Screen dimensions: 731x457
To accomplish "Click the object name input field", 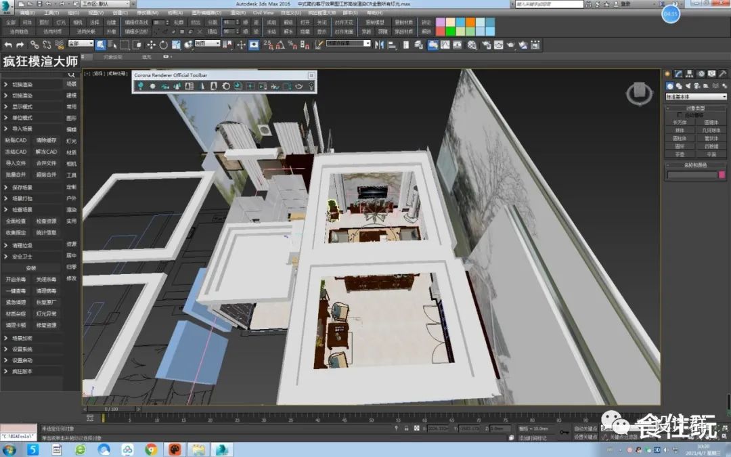I will coord(692,175).
